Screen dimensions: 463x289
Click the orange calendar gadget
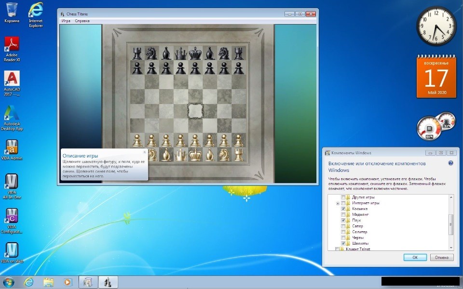point(436,77)
